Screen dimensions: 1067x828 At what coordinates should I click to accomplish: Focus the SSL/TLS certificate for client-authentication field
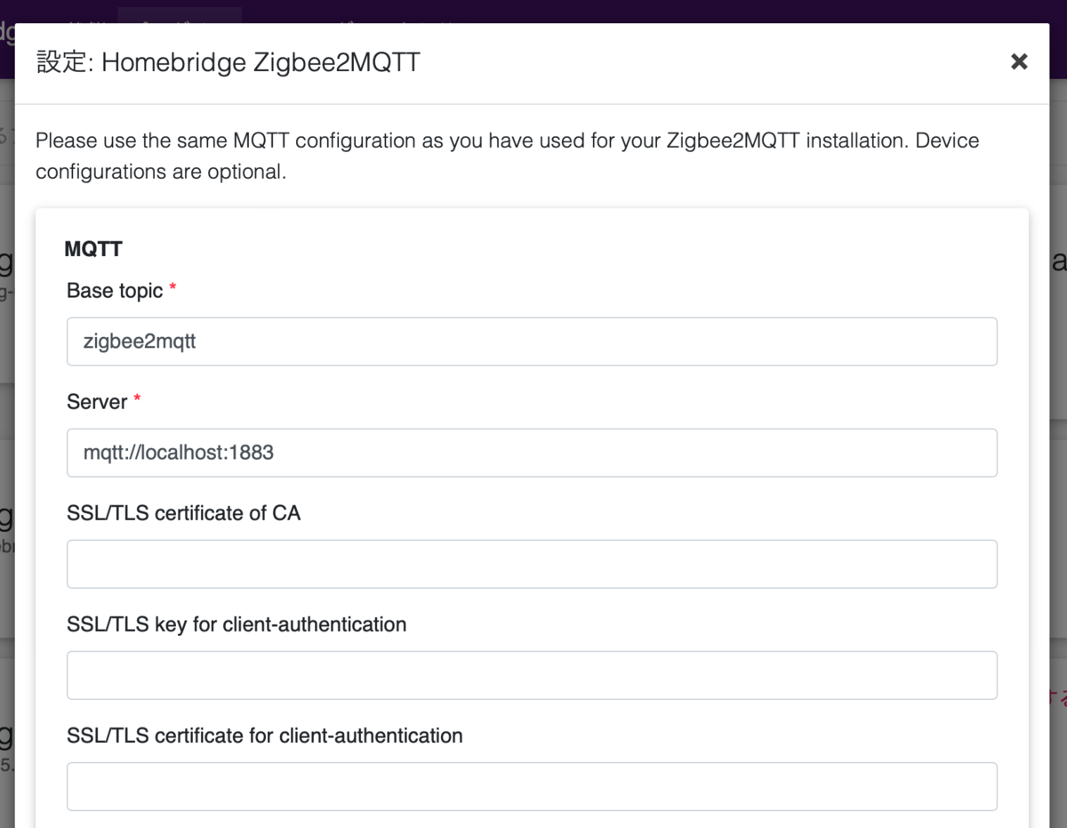[532, 786]
